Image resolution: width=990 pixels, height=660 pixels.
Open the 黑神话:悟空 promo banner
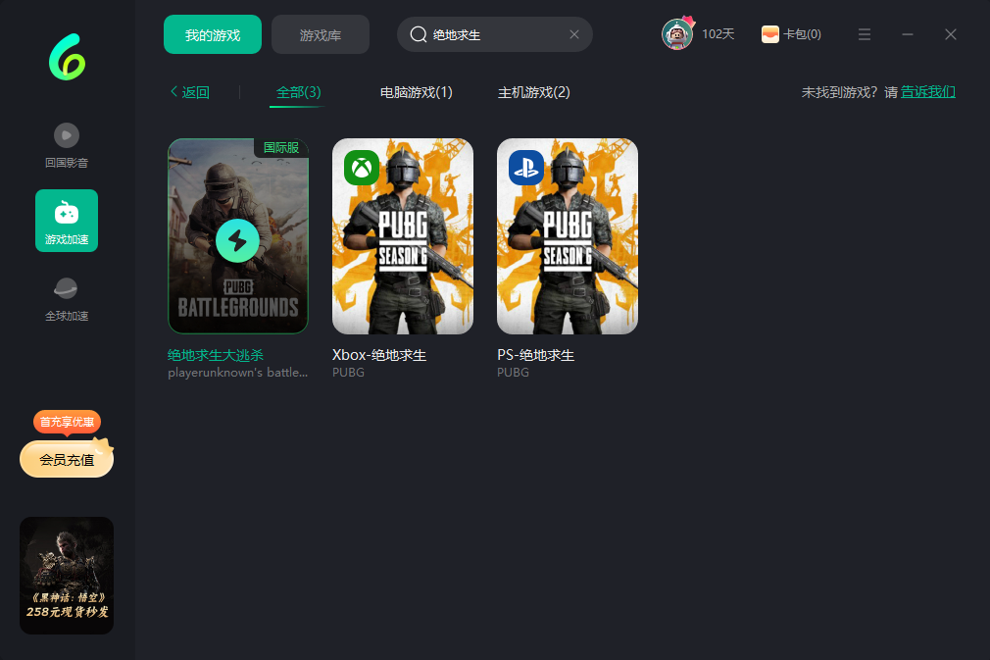[x=67, y=576]
